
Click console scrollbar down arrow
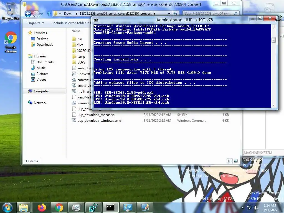click(x=274, y=105)
